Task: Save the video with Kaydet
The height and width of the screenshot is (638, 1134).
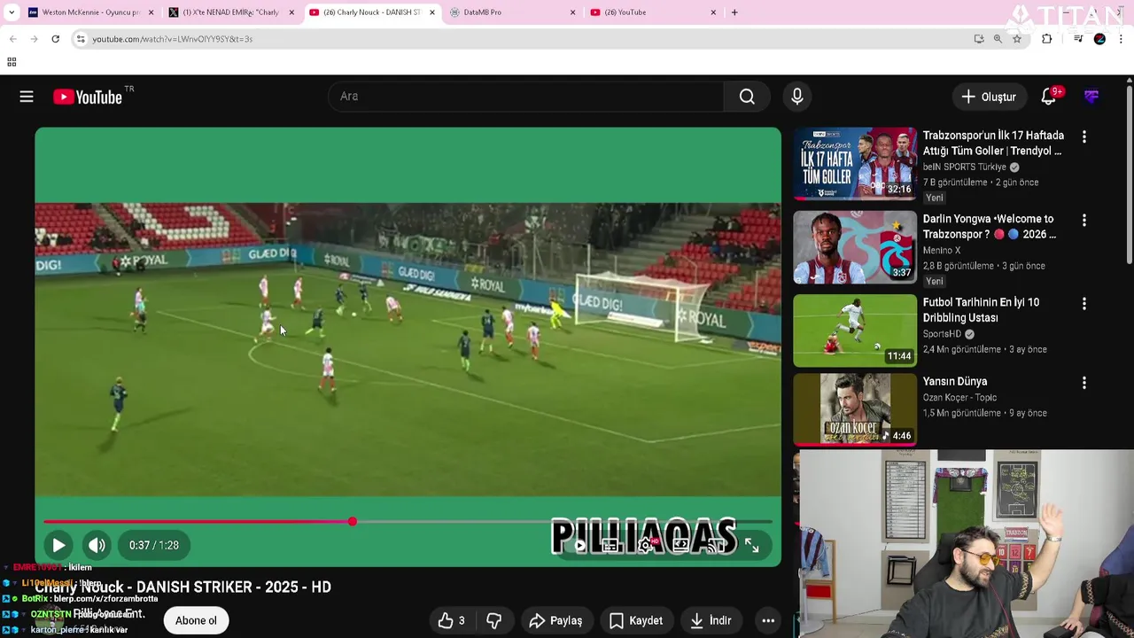Action: point(636,620)
